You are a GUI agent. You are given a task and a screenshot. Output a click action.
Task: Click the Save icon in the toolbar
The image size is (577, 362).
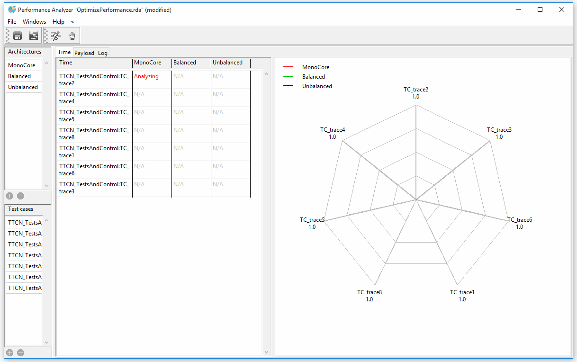pos(18,36)
